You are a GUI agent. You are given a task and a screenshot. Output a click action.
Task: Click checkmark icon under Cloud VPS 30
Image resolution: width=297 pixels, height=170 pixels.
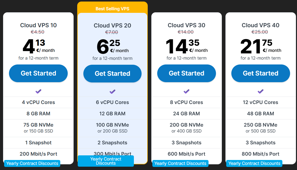186,91
